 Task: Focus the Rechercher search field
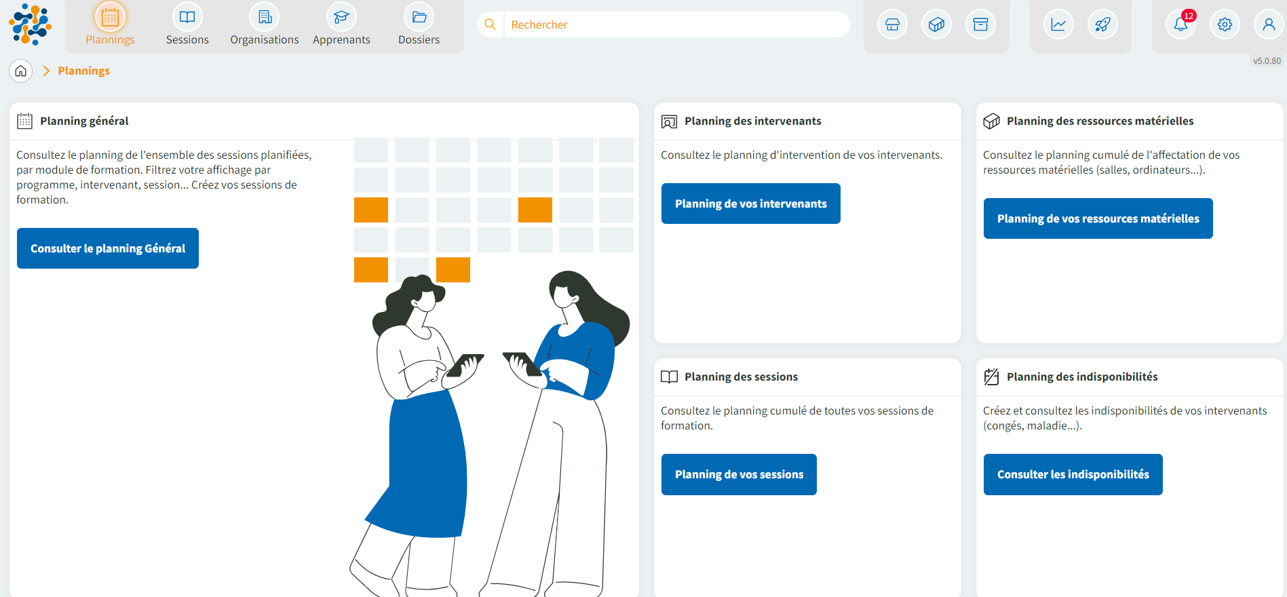(675, 24)
